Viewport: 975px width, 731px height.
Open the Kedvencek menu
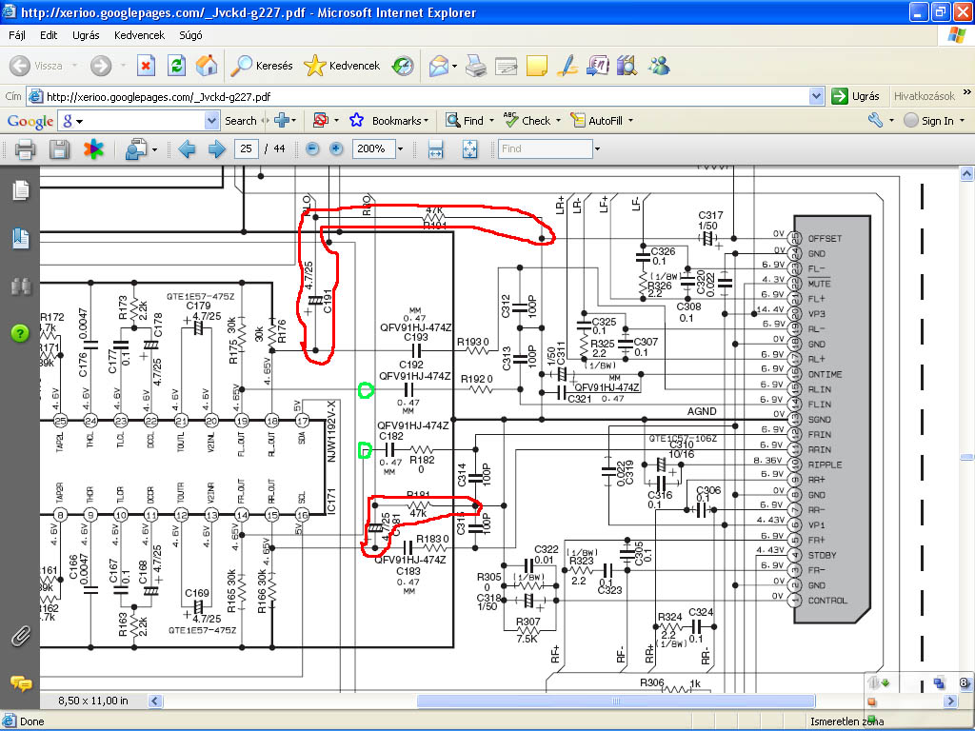coord(139,35)
